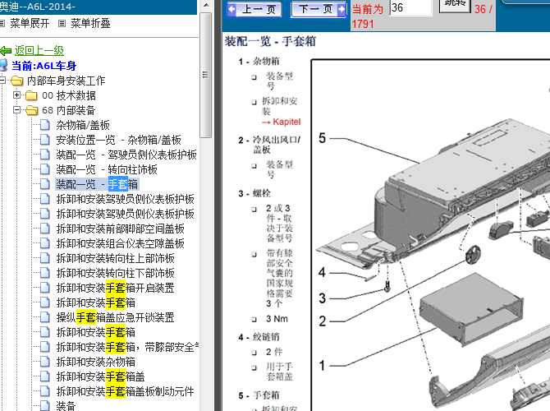Click the 1 - 杂物箱 list entry

pyautogui.click(x=259, y=62)
